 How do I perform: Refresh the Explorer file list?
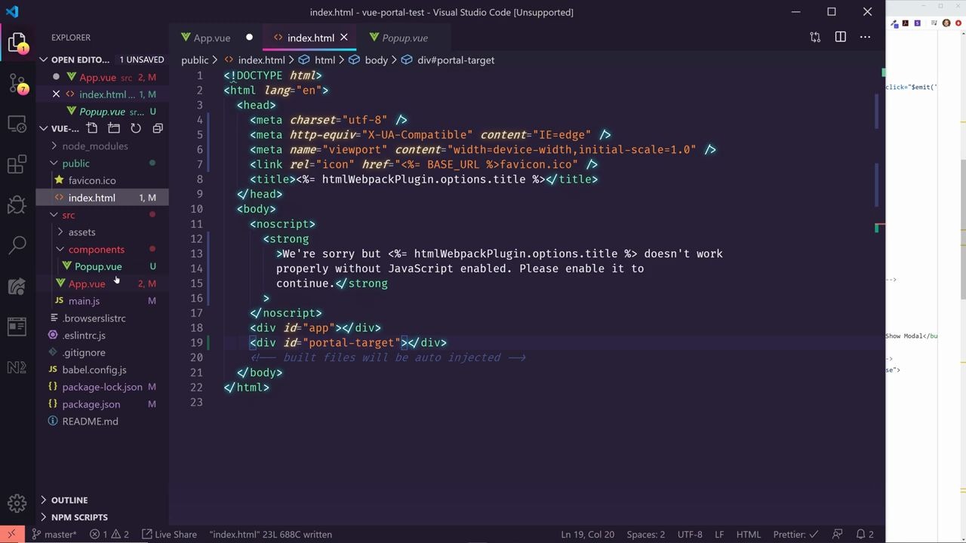coord(135,128)
